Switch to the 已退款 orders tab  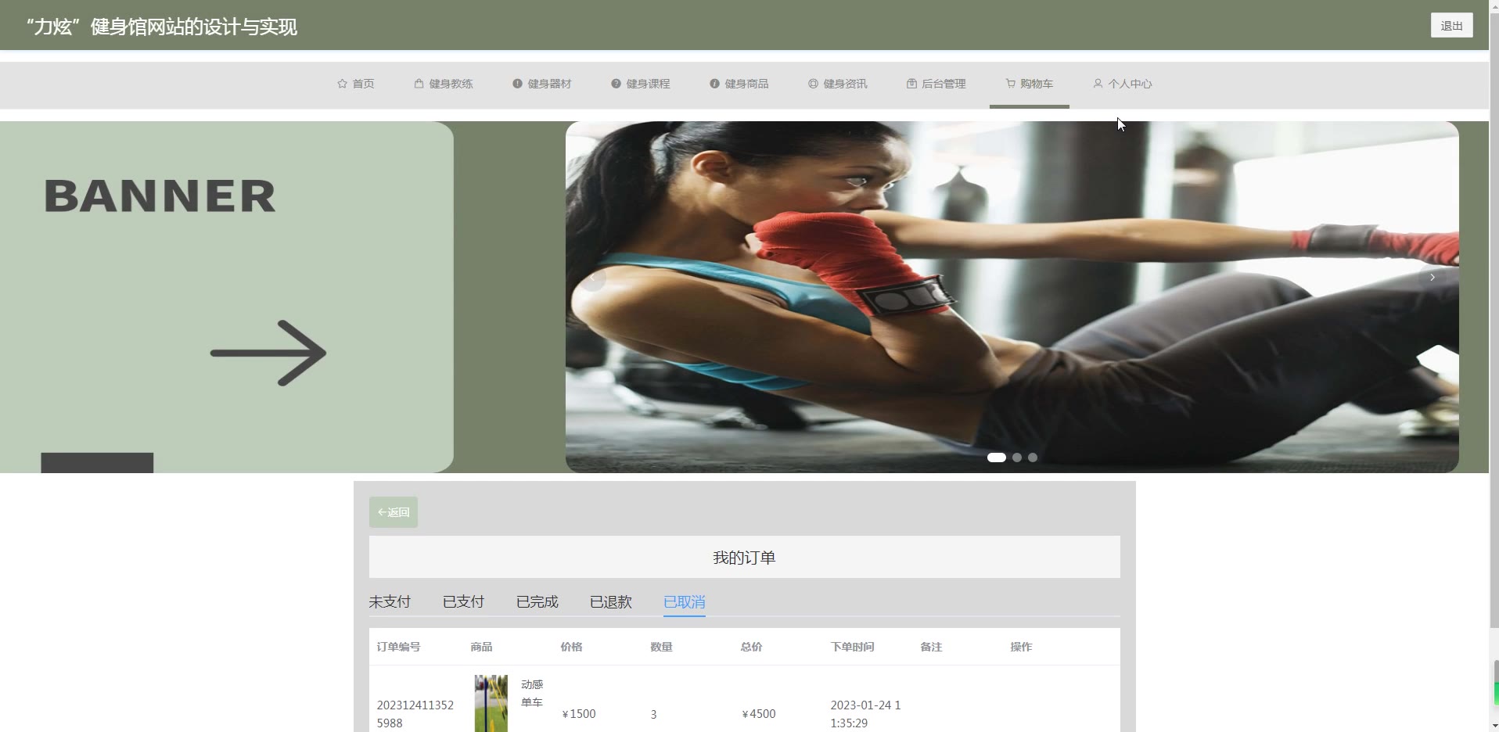coord(610,601)
